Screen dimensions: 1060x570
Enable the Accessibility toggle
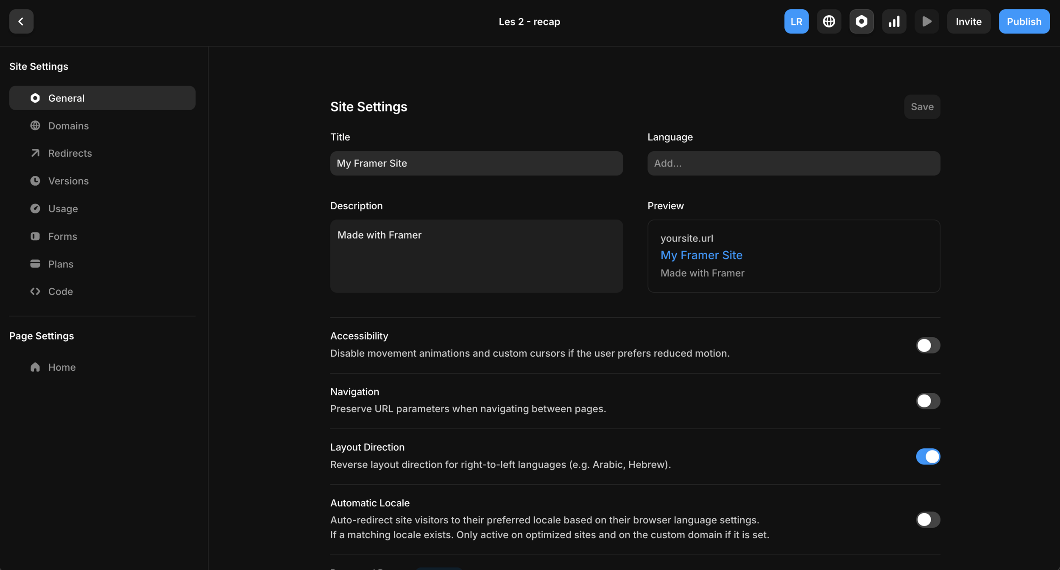click(x=928, y=345)
